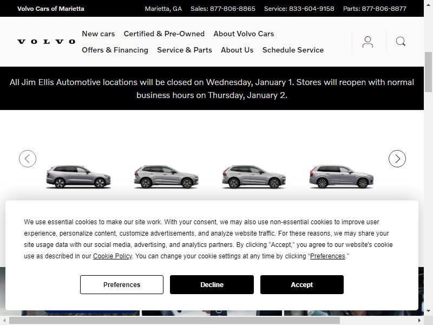The image size is (433, 325).
Task: Open the About Us menu
Action: [237, 50]
